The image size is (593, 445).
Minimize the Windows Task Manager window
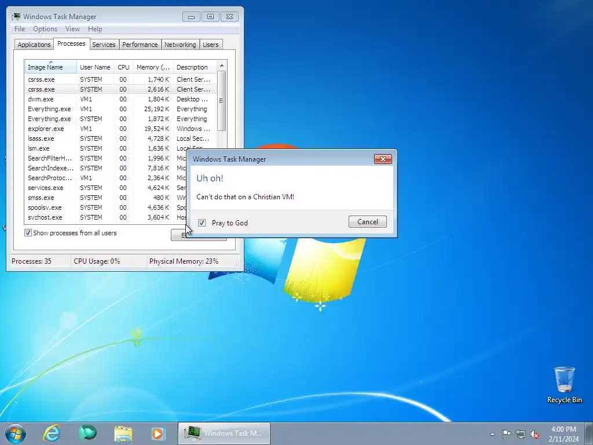(191, 17)
